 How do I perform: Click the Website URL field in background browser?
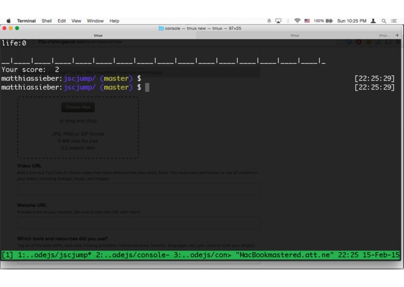point(138,223)
